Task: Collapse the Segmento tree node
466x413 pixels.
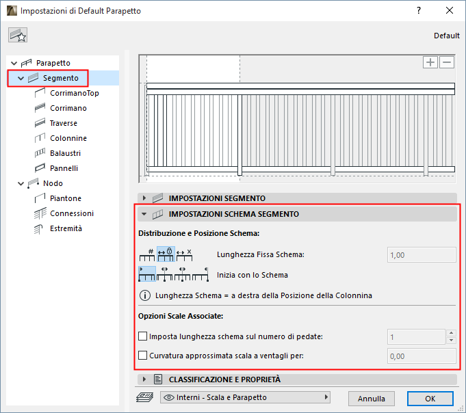Action: [21, 79]
